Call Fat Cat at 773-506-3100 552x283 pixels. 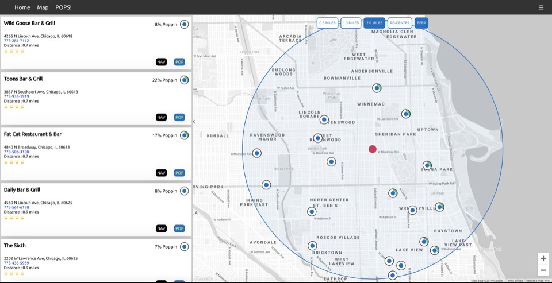click(x=17, y=152)
